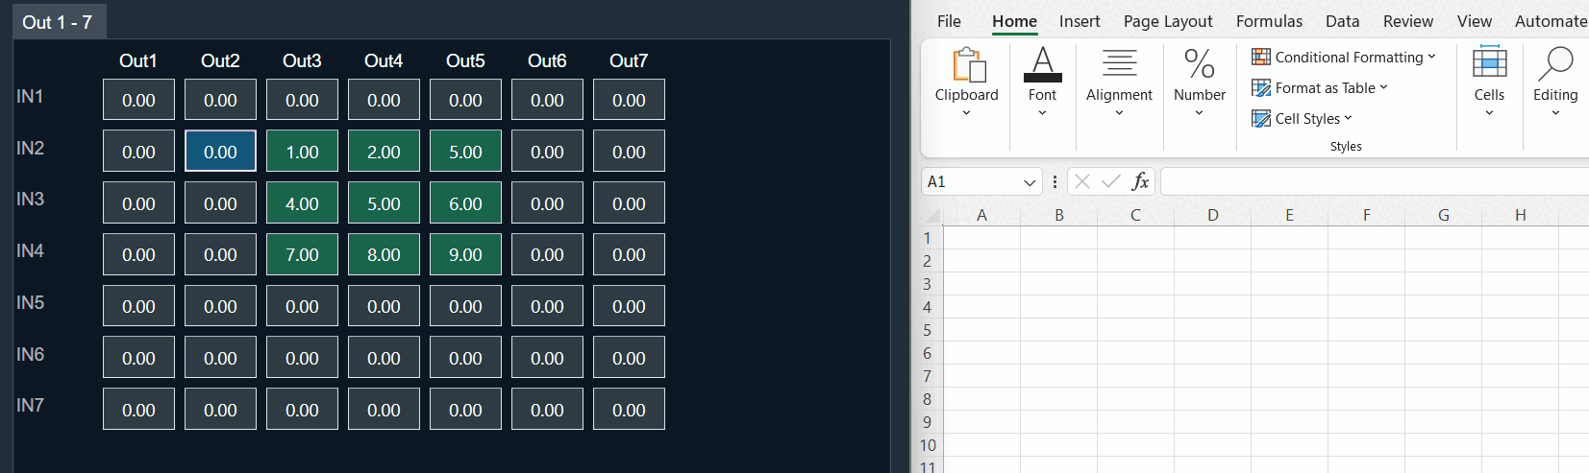1589x473 pixels.
Task: Open the Font group icon
Action: [x=1042, y=64]
